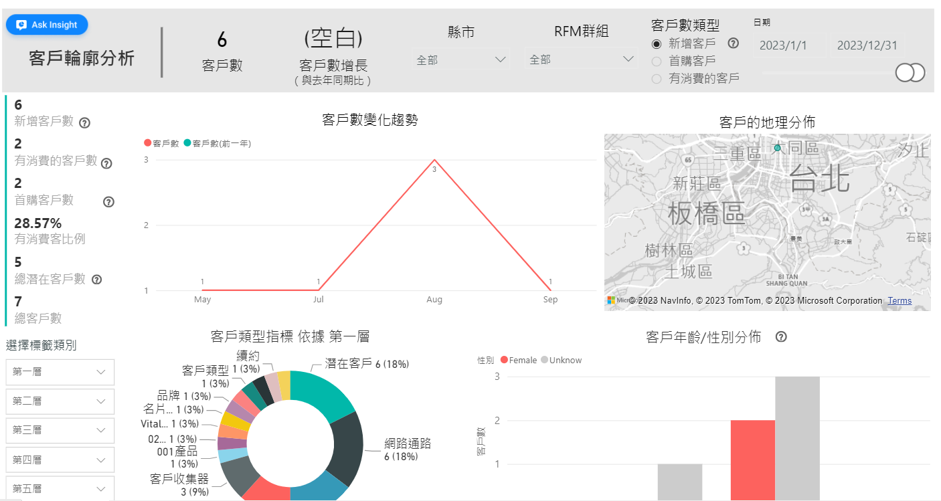Click the help icon beside 總潛在客戶數

[x=96, y=280]
